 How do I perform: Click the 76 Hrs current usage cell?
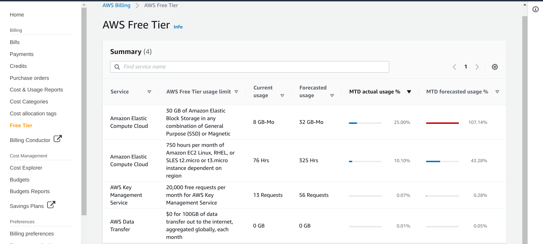point(261,160)
